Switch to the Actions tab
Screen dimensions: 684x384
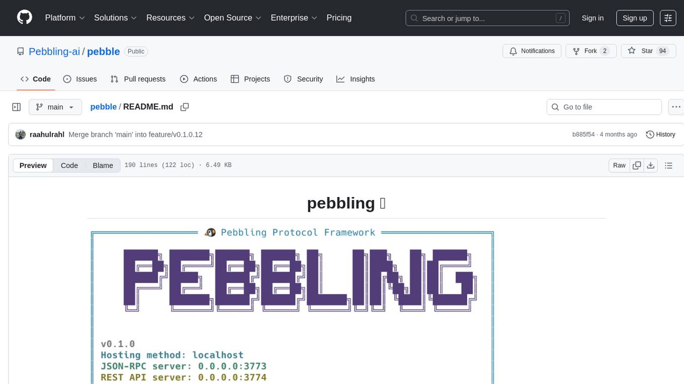(198, 79)
